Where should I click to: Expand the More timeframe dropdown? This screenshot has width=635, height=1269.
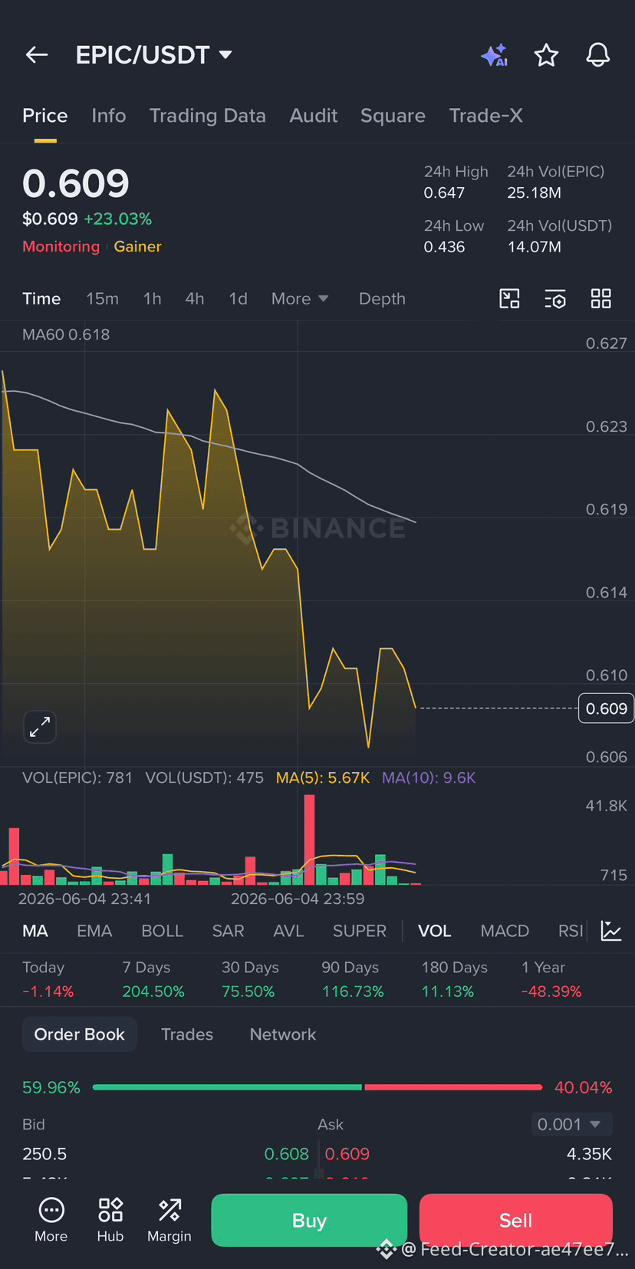300,299
